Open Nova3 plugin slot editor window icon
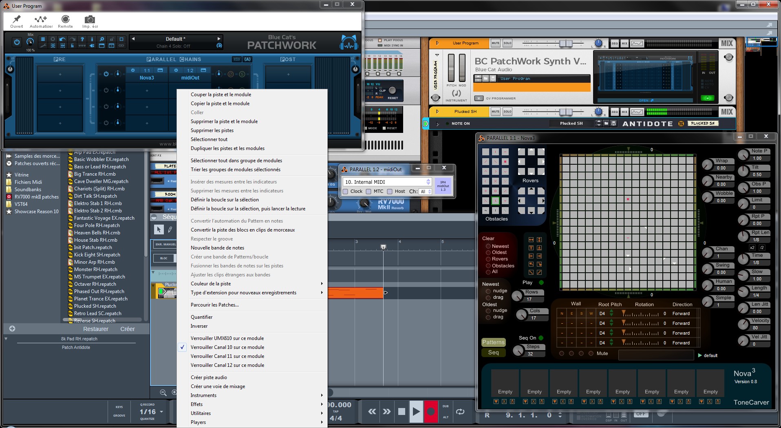Screen dimensions: 781x428 click(x=160, y=70)
